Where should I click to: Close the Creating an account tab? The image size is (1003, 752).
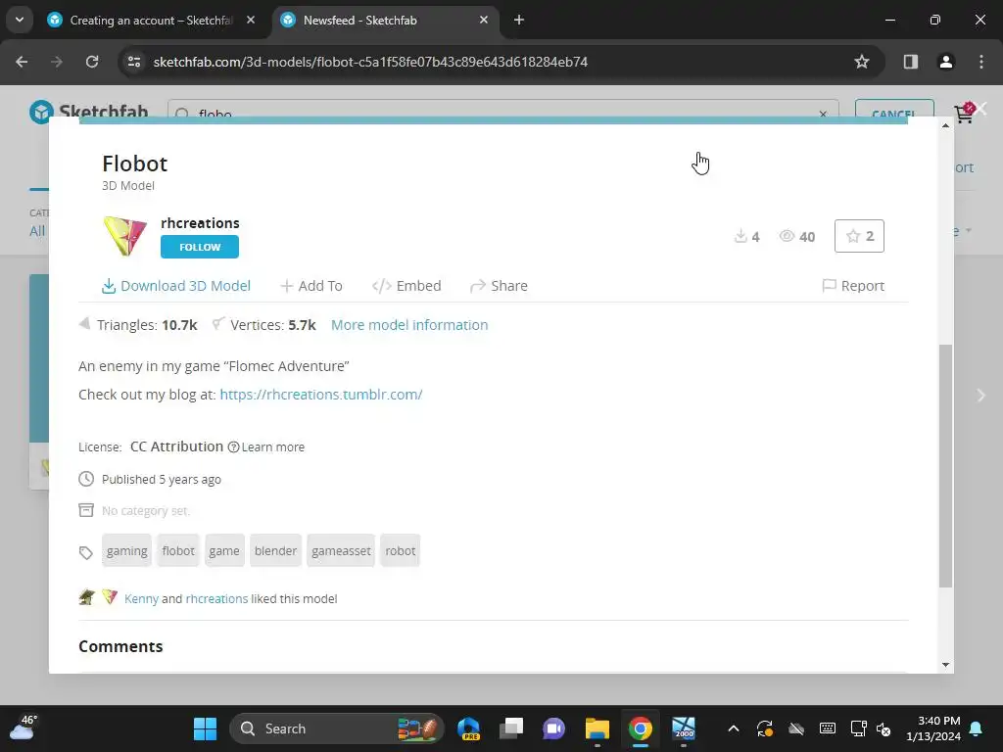pos(251,21)
